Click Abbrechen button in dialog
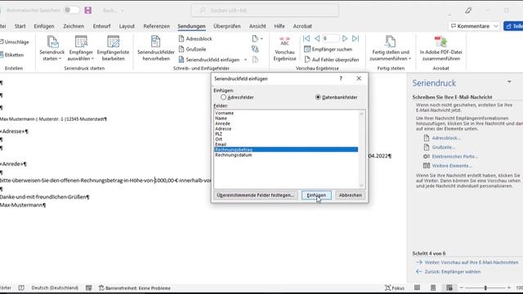This screenshot has height=294, width=523. (351, 195)
